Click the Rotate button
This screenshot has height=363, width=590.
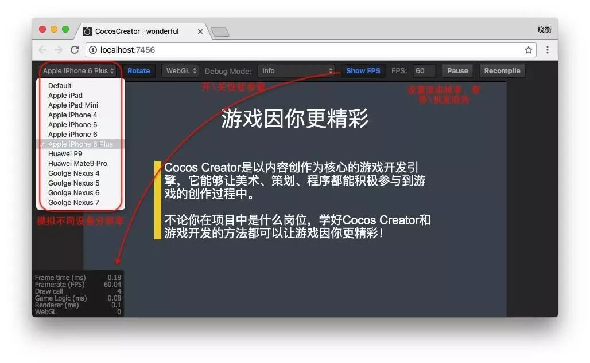tap(138, 70)
